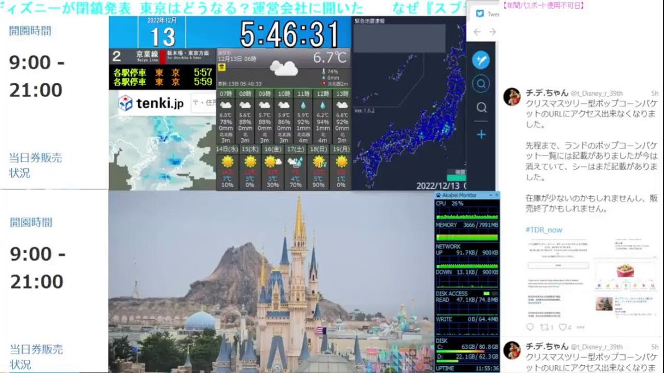Click the embedded red popcorn bucket image
This screenshot has height=373, width=664.
pyautogui.click(x=626, y=271)
